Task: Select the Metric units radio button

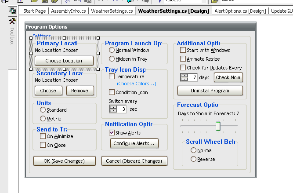Action: click(x=43, y=119)
